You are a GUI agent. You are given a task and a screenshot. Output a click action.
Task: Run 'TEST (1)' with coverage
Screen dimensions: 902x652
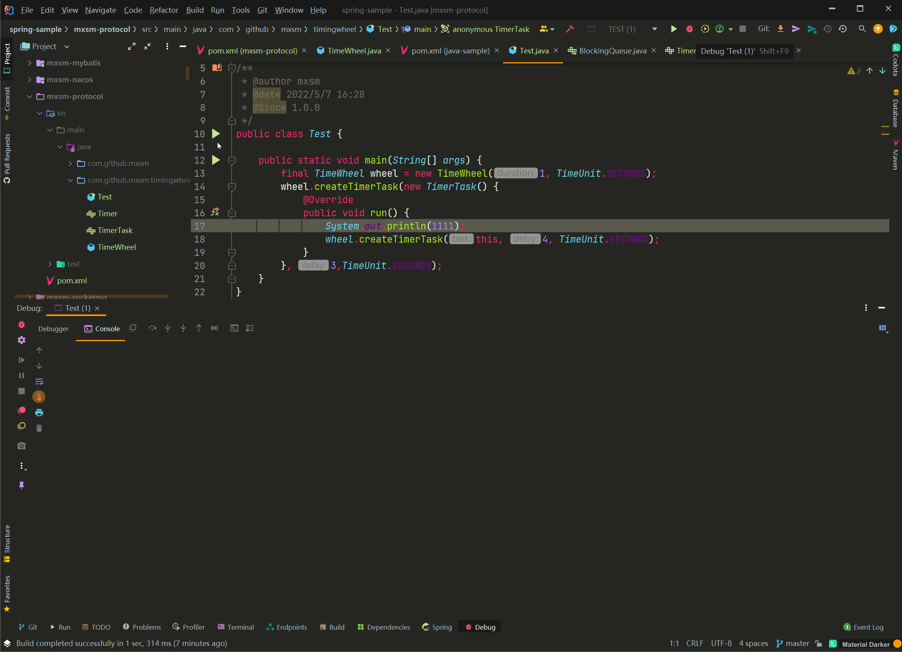705,29
